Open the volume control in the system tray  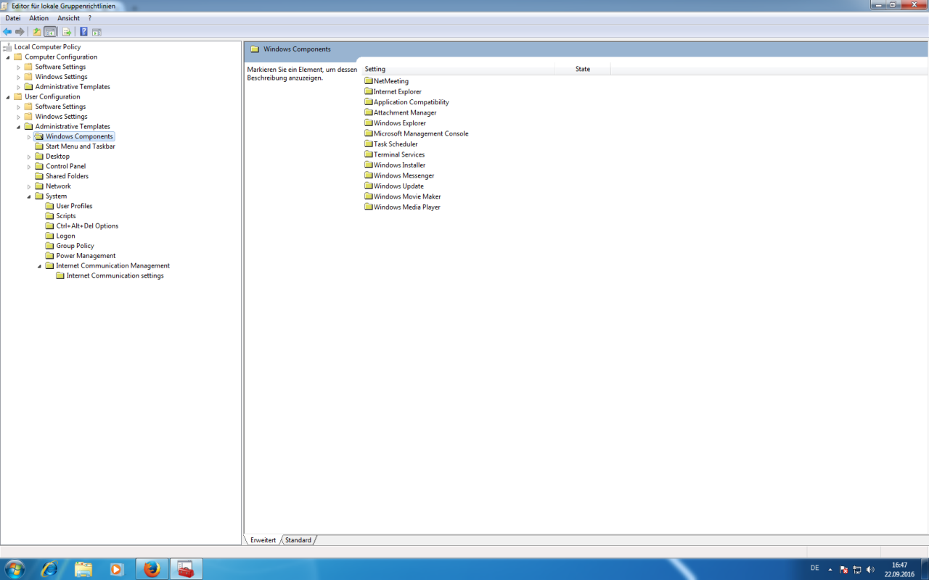click(x=870, y=570)
